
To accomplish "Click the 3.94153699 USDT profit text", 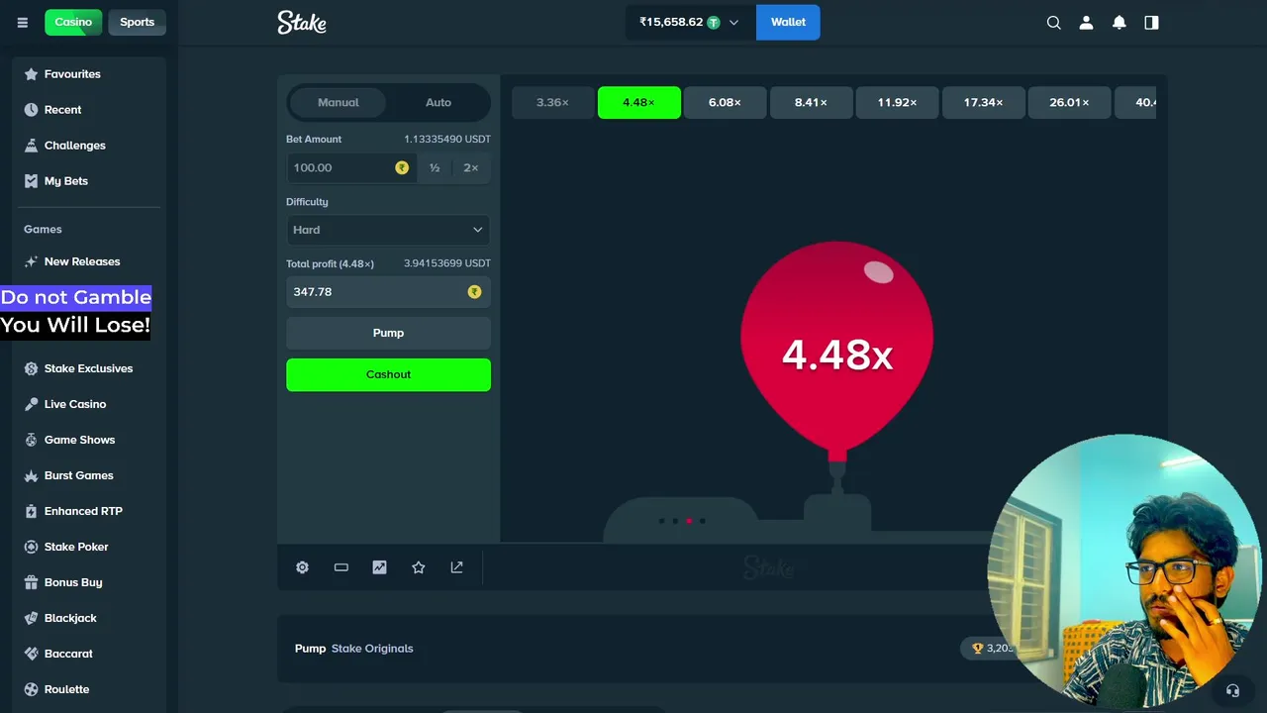I will click(x=446, y=263).
